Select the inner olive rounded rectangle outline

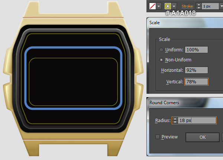(x=73, y=58)
